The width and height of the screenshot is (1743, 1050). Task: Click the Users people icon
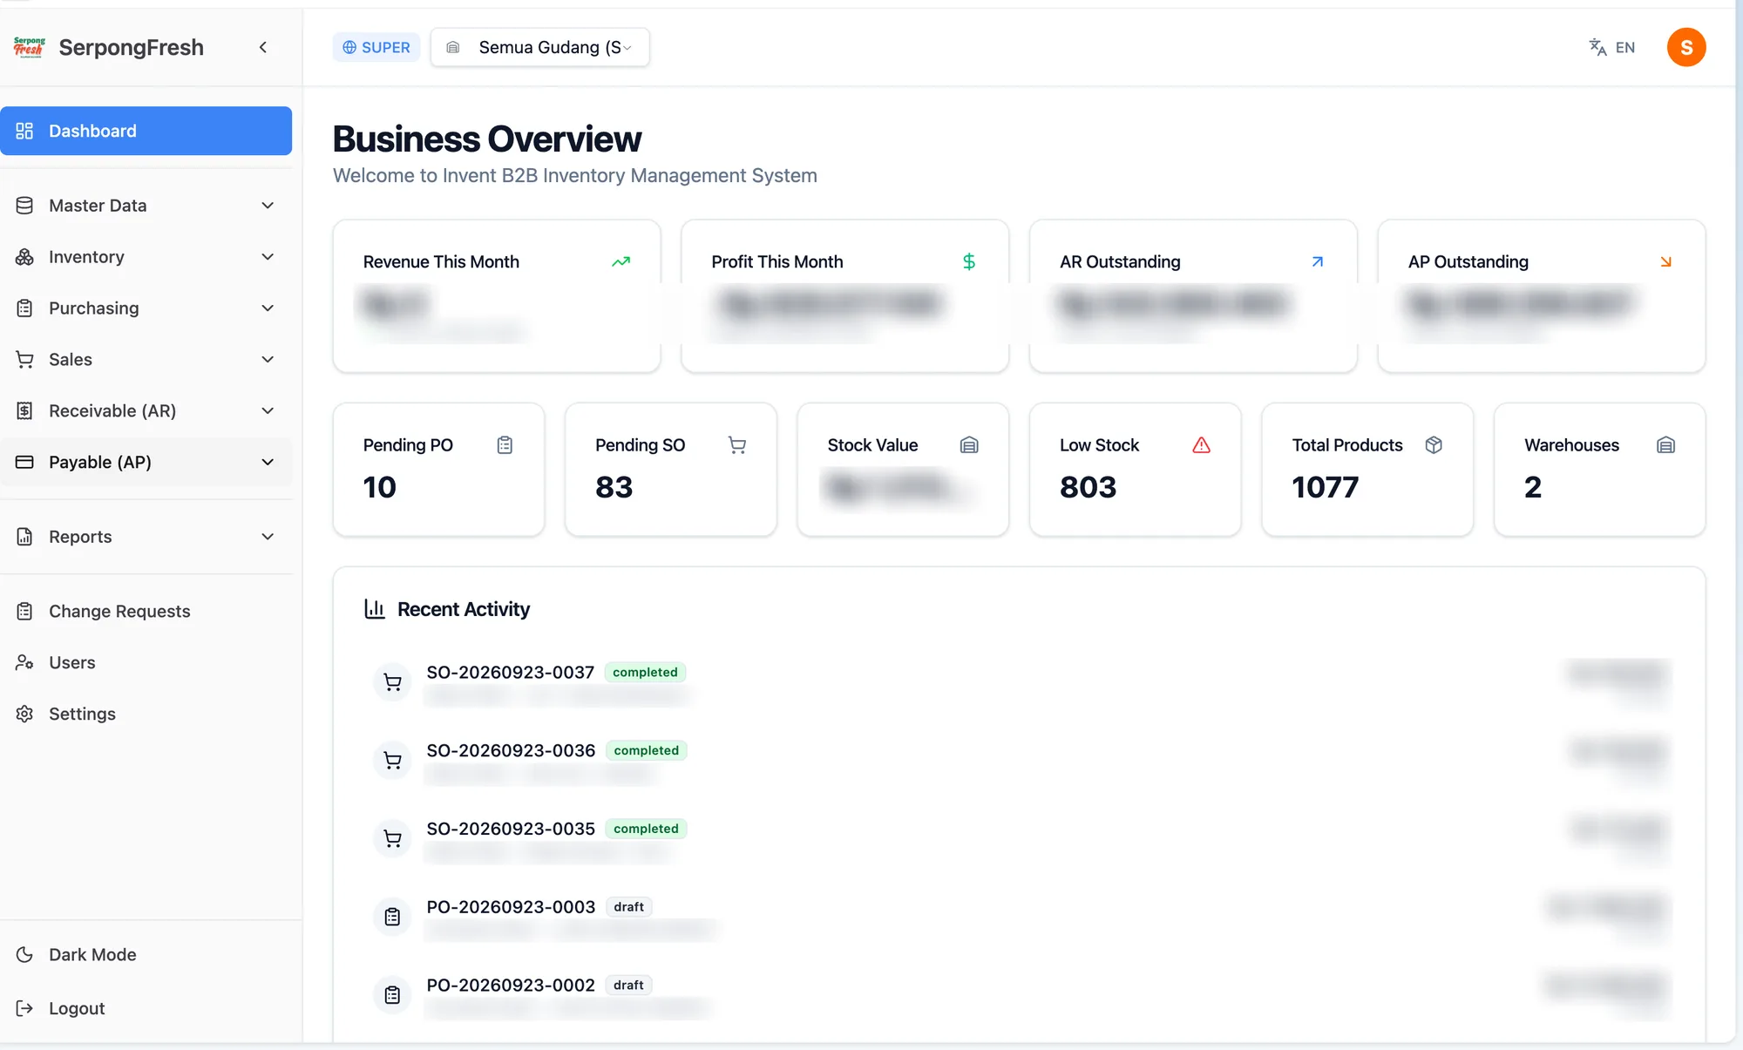point(24,662)
